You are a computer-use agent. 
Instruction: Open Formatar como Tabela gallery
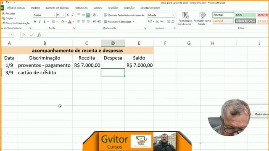[x=203, y=18]
